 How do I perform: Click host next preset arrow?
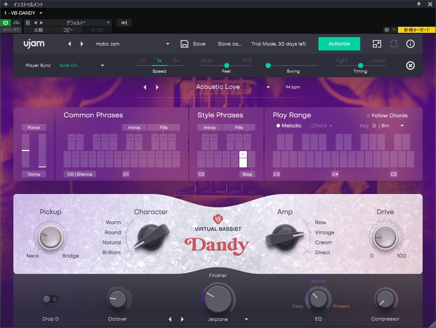(x=41, y=23)
